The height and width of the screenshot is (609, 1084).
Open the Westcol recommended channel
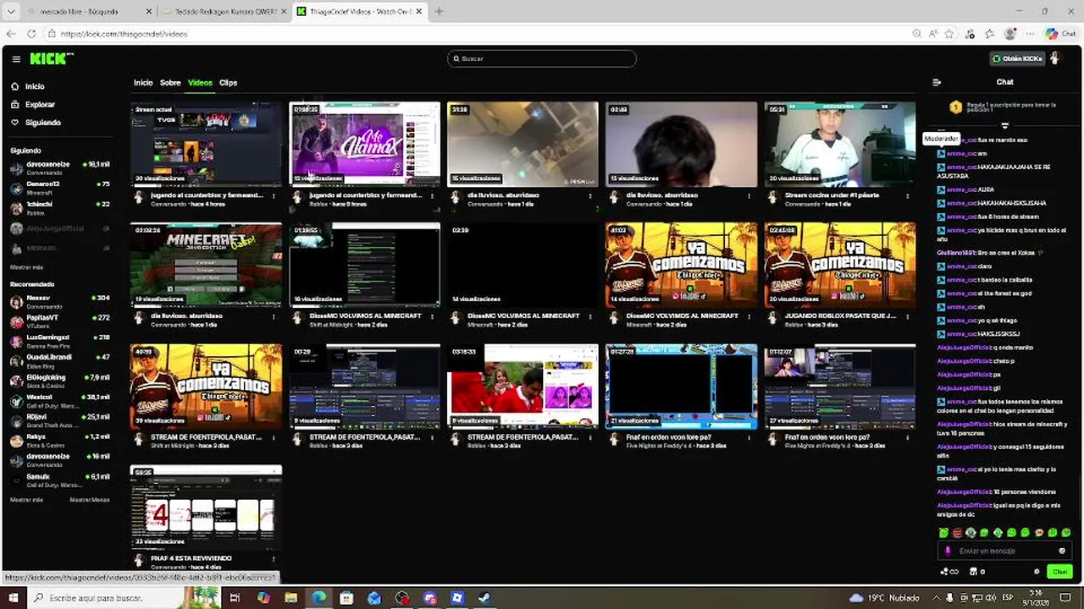pyautogui.click(x=59, y=400)
